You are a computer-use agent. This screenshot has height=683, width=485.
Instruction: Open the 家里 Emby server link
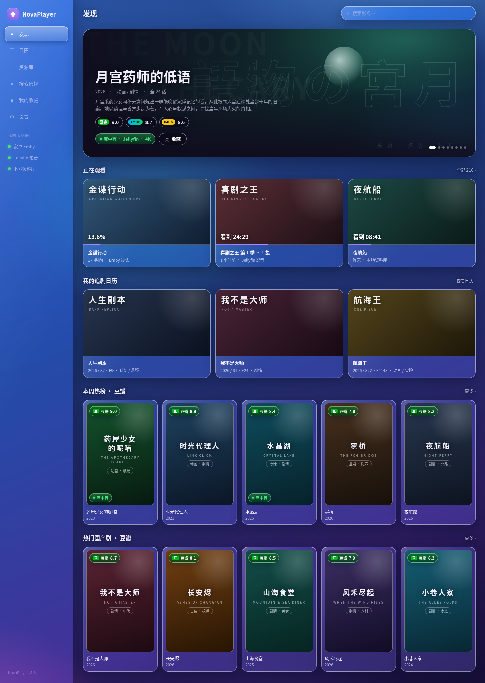36,147
